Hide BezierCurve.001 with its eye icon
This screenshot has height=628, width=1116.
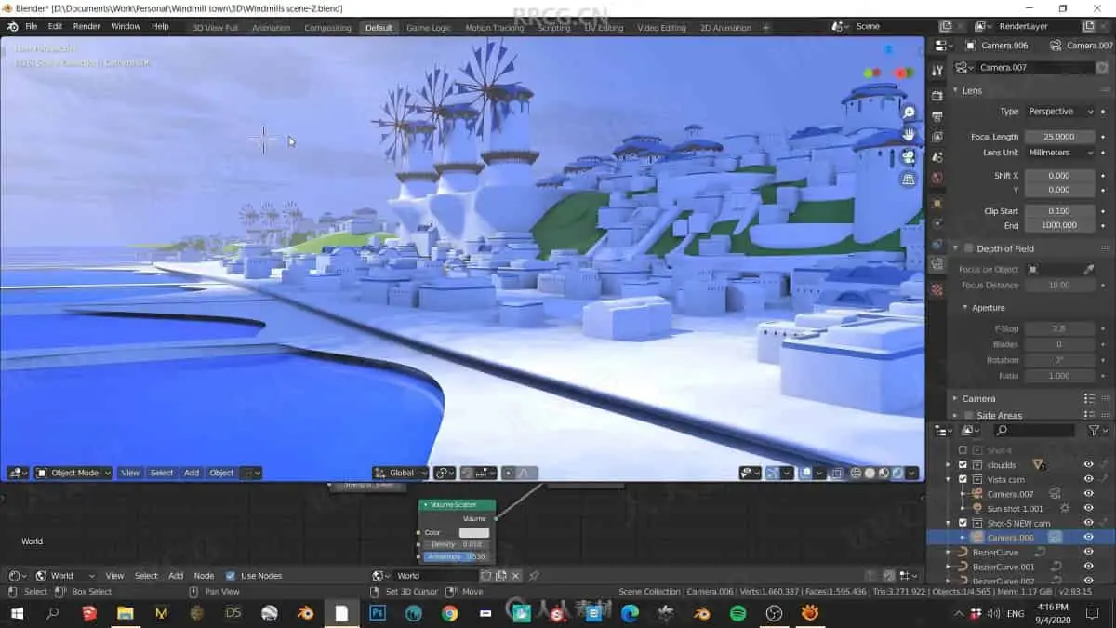(1088, 567)
